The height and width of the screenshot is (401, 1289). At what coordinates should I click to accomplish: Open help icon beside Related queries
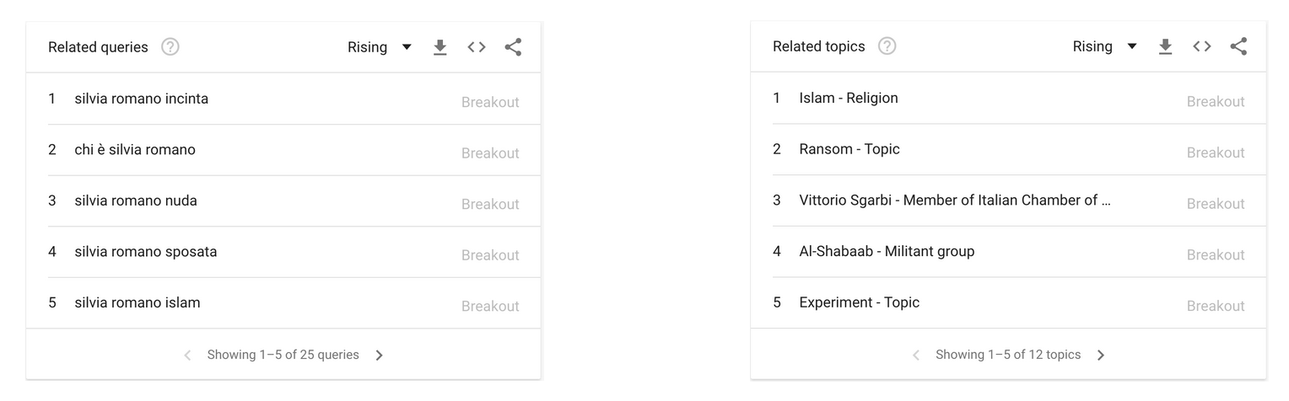point(170,47)
